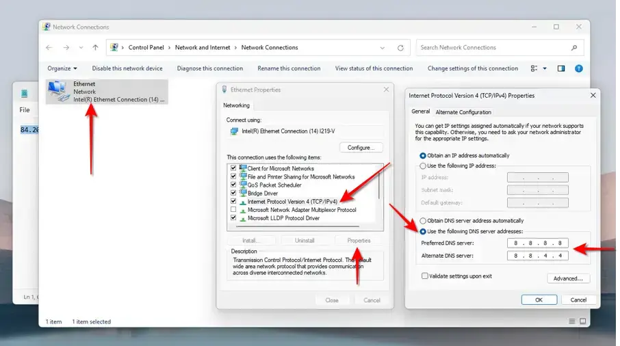Click Rename this connection

point(289,68)
